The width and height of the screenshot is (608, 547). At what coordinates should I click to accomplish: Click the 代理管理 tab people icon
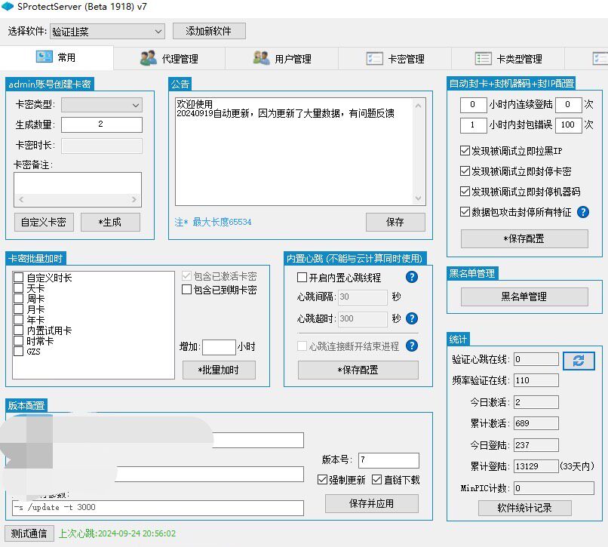(149, 58)
